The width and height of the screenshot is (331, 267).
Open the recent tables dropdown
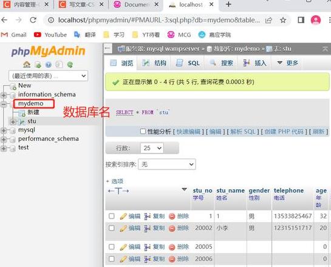[49, 76]
